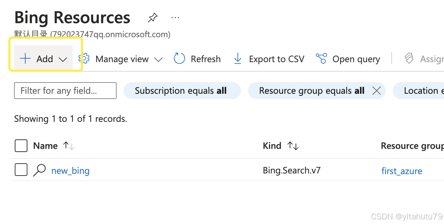Toggle the select-all checkbox in header
444x224 pixels.
pos(21,146)
